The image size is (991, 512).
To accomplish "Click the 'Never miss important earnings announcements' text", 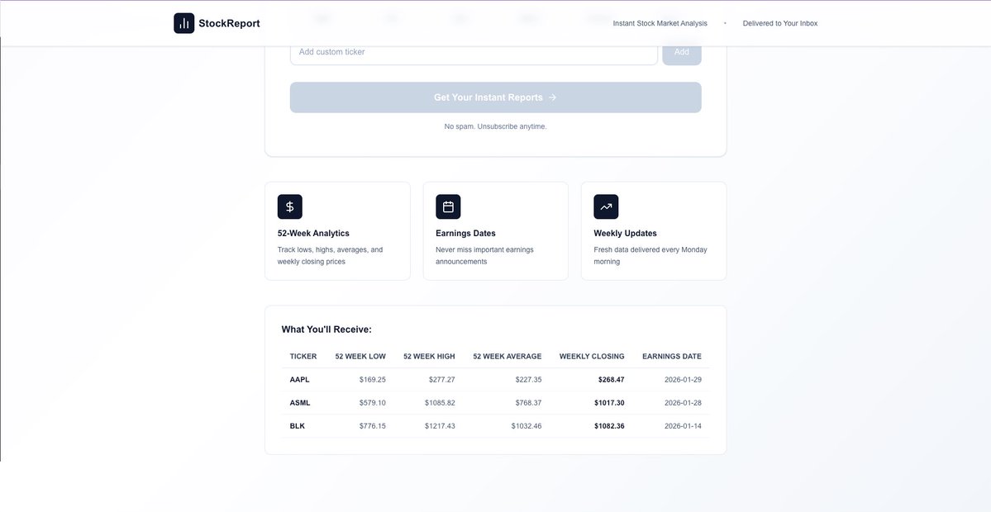I will click(x=485, y=256).
